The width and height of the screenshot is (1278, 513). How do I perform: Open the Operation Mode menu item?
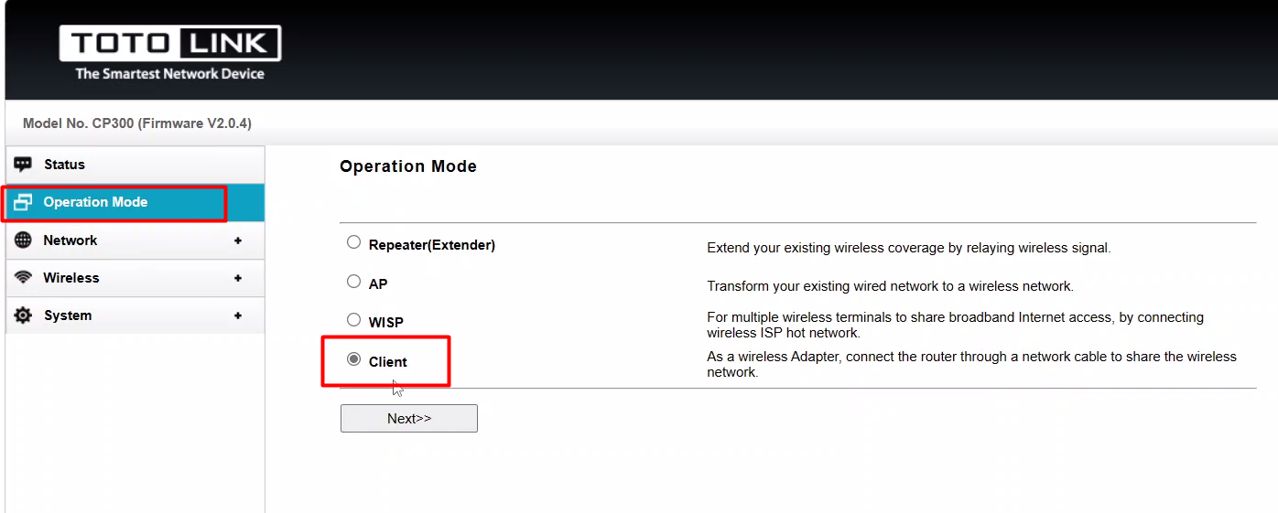[135, 202]
